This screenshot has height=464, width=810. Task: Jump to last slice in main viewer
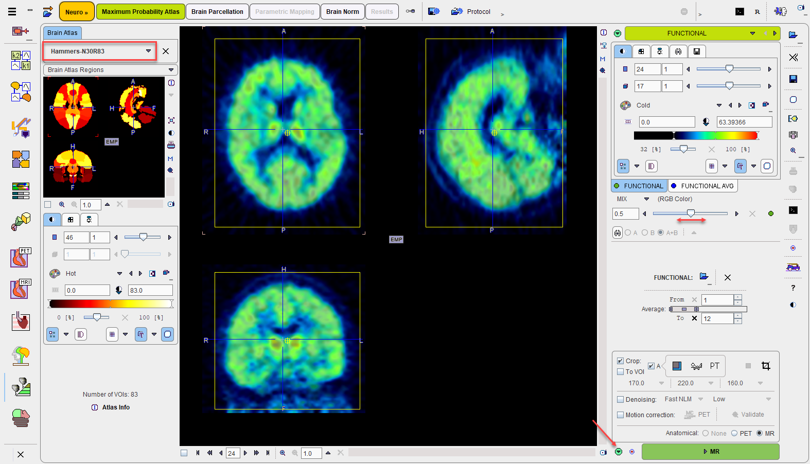[x=268, y=453]
